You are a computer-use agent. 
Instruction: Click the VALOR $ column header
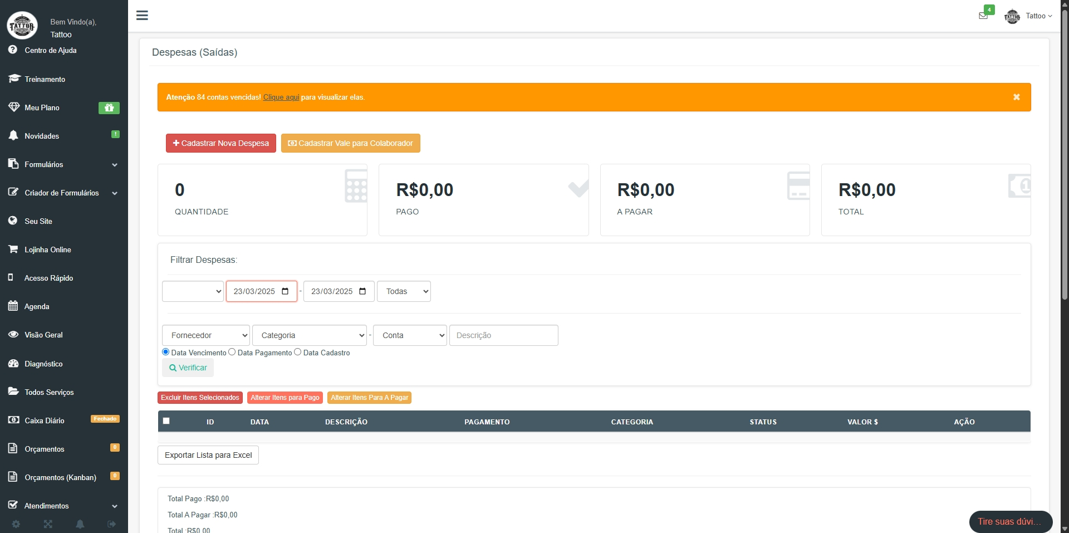pos(862,422)
